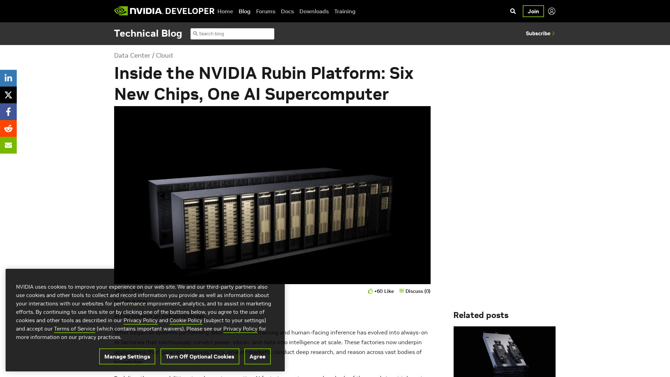Share article on Reddit

tap(8, 128)
